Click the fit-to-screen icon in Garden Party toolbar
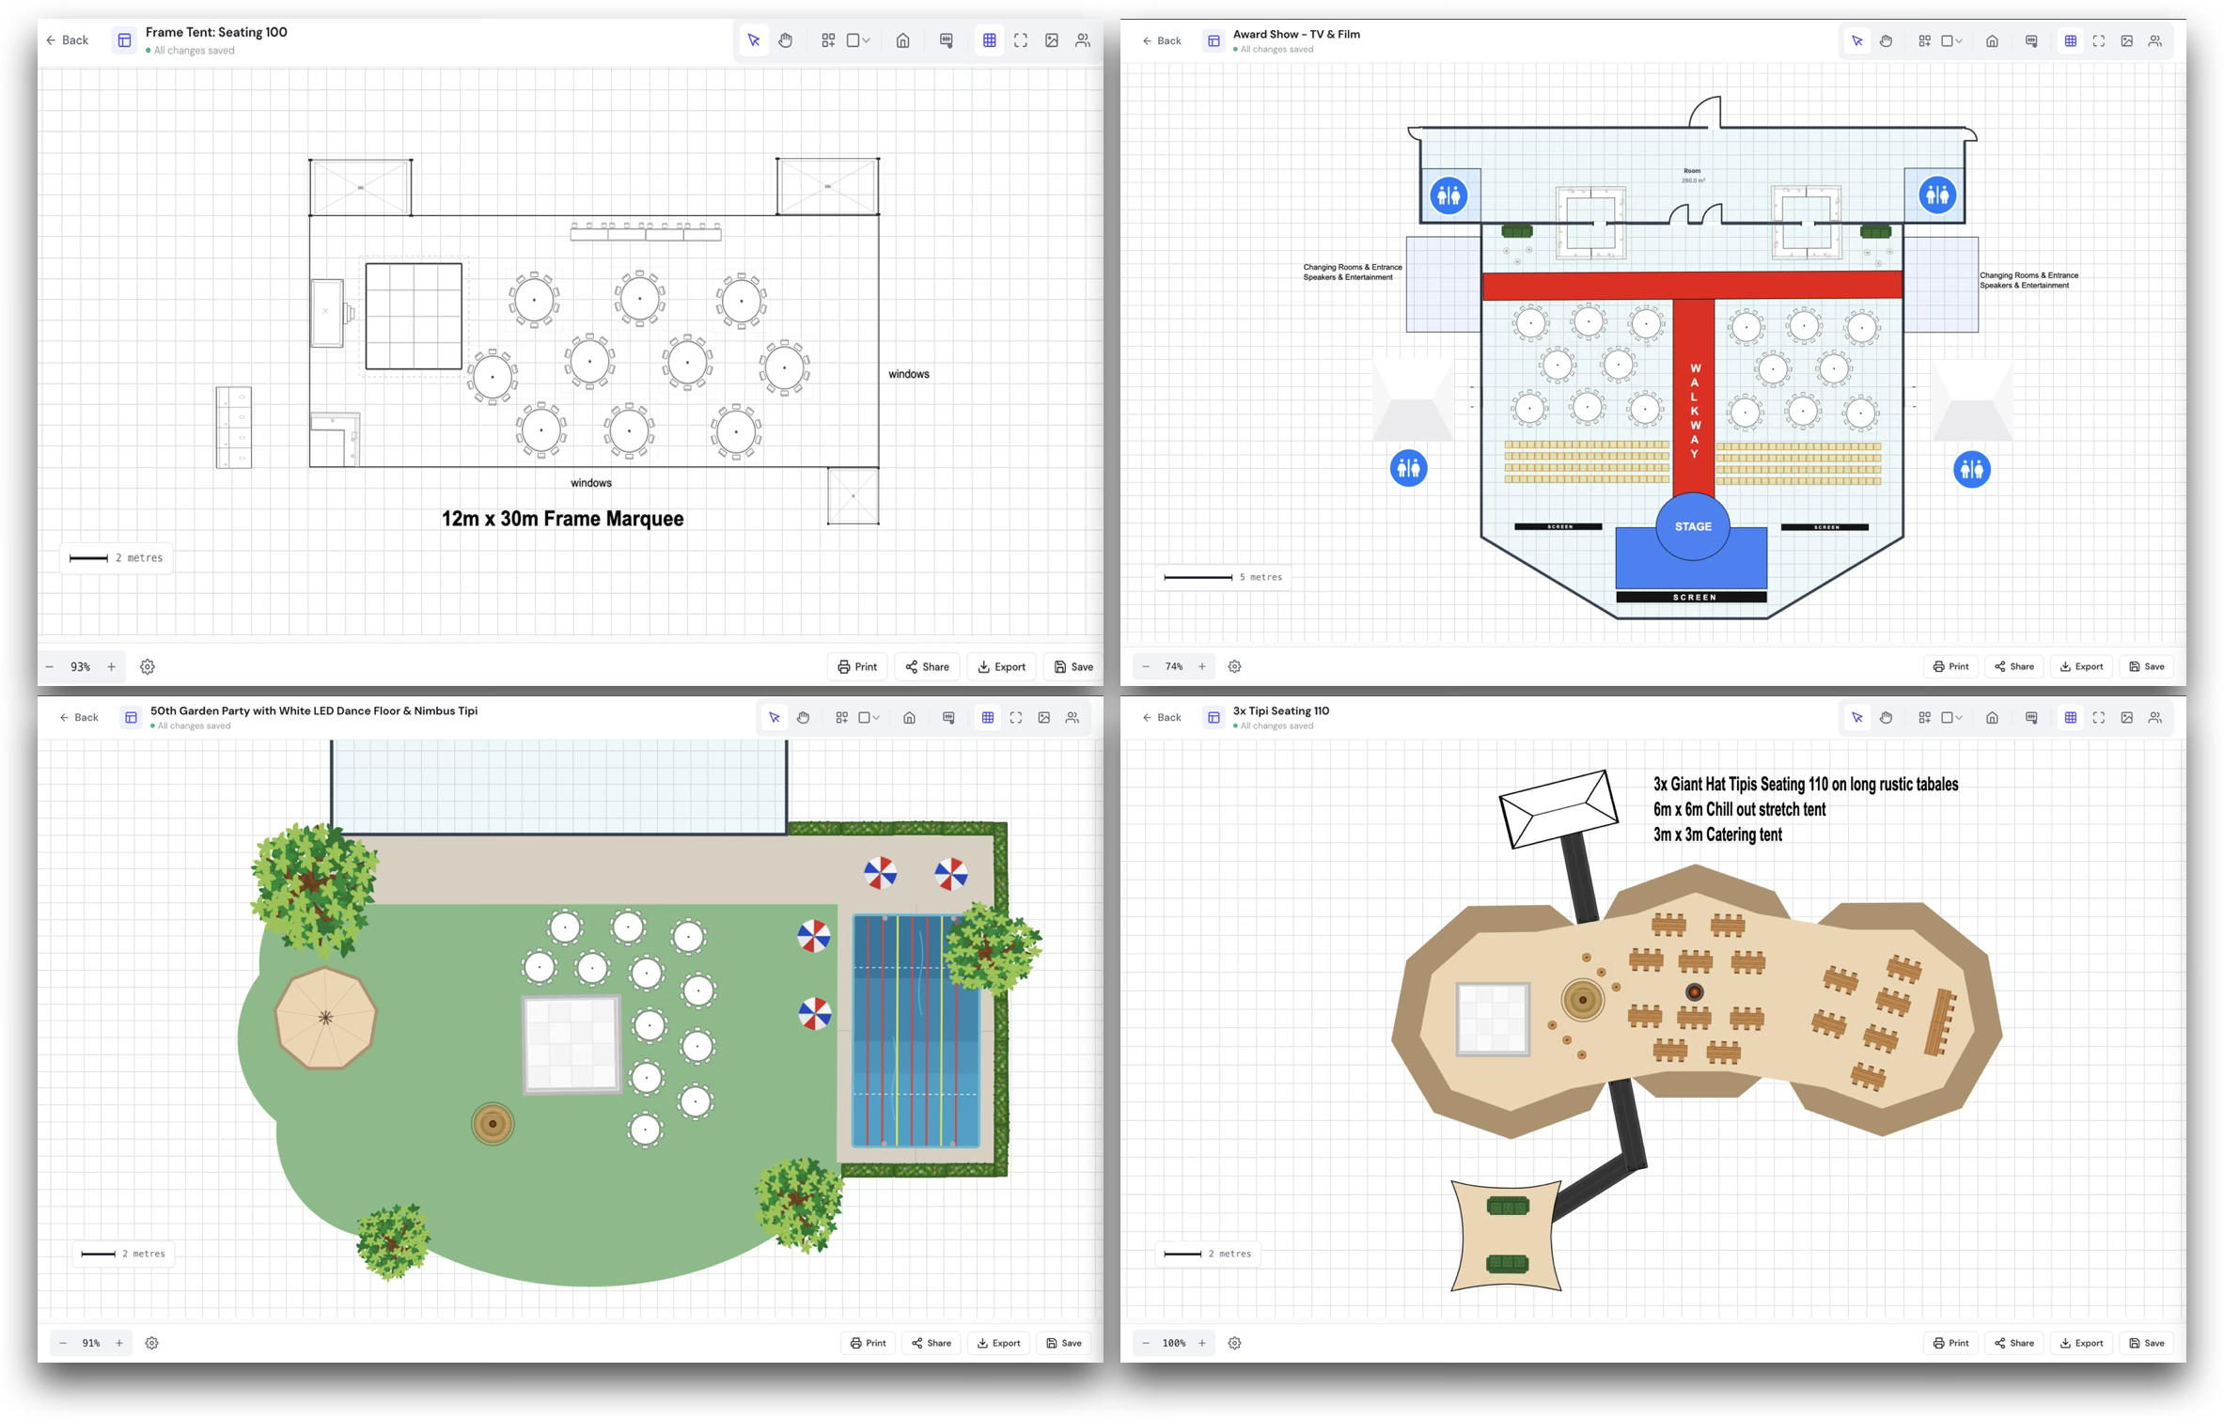 pos(1016,717)
